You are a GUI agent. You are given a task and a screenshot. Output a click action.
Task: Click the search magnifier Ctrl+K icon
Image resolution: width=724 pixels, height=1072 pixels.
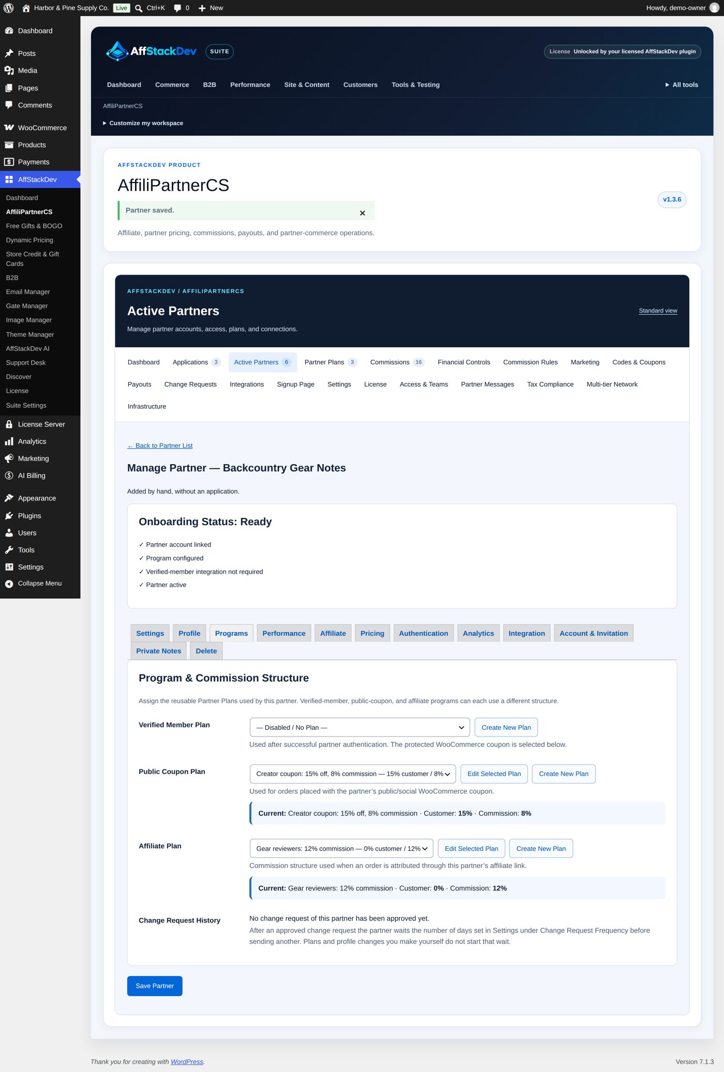coord(139,8)
